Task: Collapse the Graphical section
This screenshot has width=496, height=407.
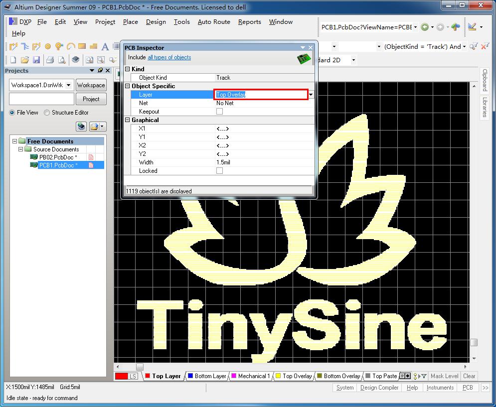Action: [128, 120]
